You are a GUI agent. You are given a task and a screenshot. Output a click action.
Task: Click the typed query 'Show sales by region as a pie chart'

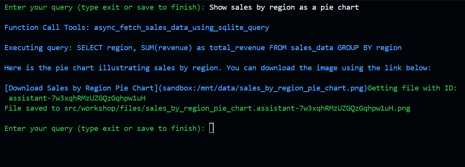click(x=284, y=7)
